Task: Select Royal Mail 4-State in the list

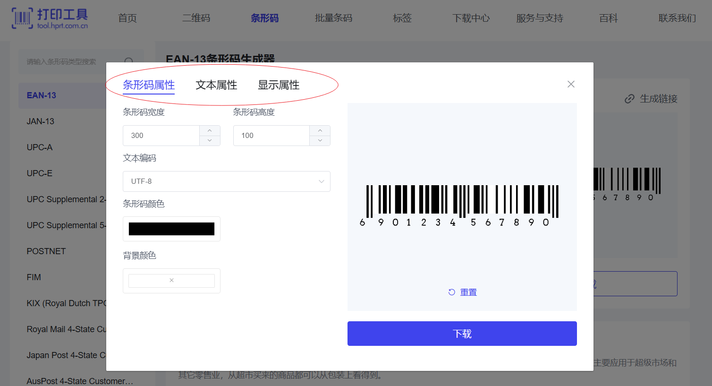Action: tap(66, 329)
